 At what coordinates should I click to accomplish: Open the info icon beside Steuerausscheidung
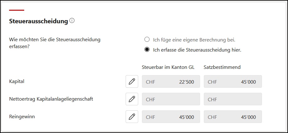72,21
